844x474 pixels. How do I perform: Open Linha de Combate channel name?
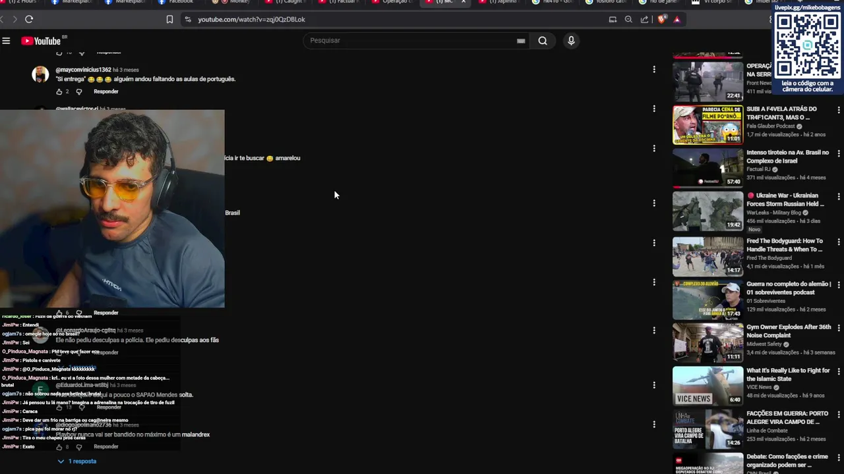pos(767,431)
